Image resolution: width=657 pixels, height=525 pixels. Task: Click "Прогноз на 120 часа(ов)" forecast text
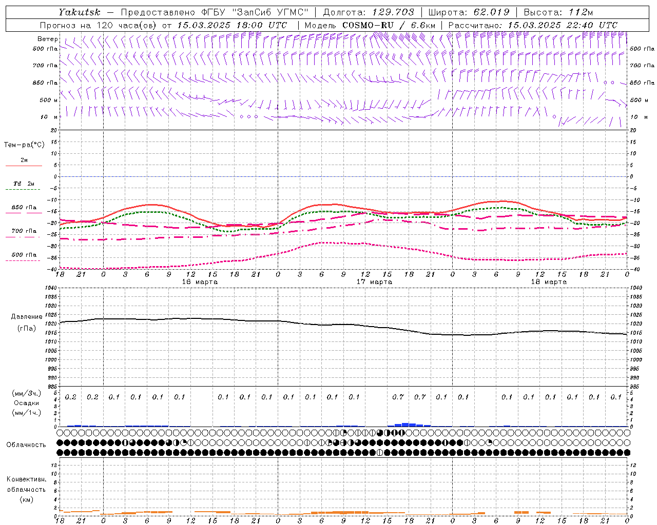tap(98, 25)
